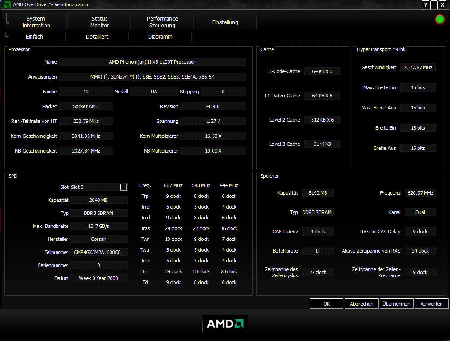The width and height of the screenshot is (450, 341).
Task: Click processor name field AMD Phenom II X6
Action: pos(152,62)
